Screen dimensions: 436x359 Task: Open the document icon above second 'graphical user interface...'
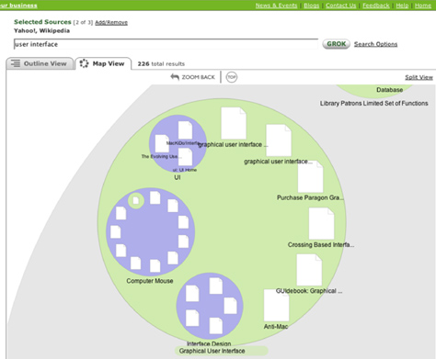[279, 140]
